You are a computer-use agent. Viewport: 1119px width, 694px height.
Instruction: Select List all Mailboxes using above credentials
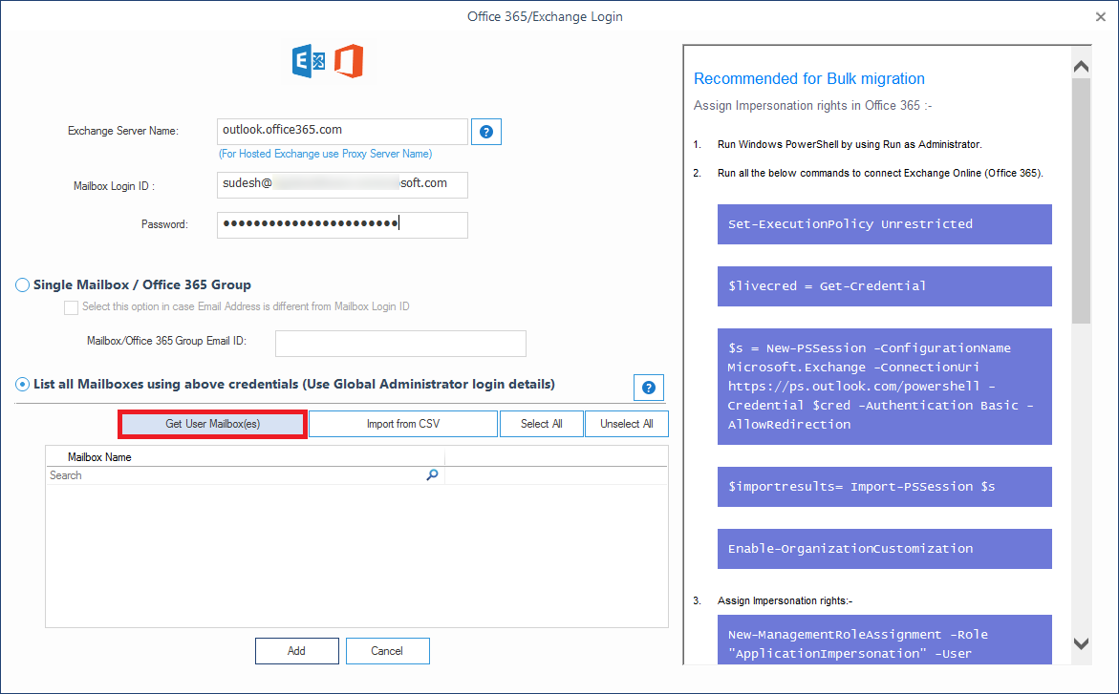(22, 385)
